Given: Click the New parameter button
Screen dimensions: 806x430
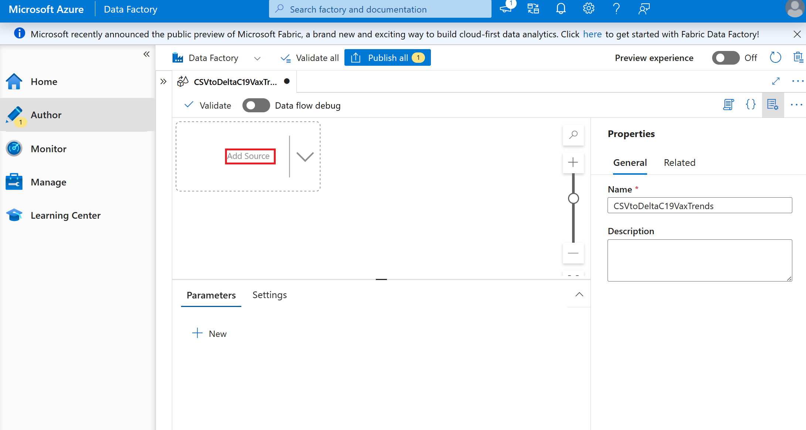Looking at the screenshot, I should 210,334.
